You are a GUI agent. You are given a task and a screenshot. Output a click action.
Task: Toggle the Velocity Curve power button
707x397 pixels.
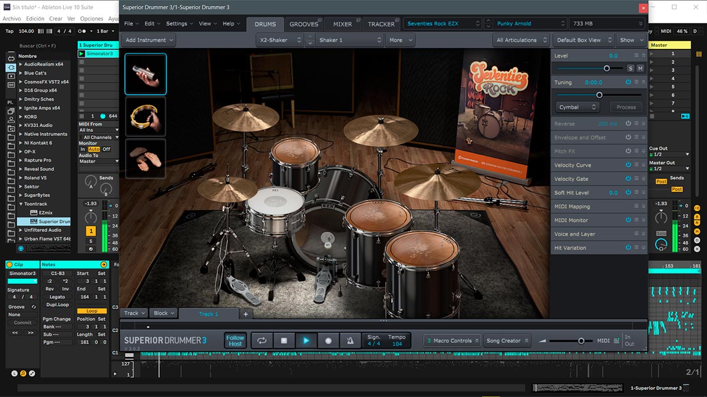click(628, 165)
